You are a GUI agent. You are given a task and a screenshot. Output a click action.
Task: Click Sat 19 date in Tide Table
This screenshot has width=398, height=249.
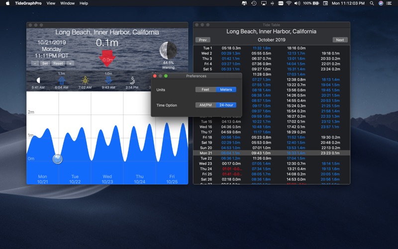click(x=206, y=142)
